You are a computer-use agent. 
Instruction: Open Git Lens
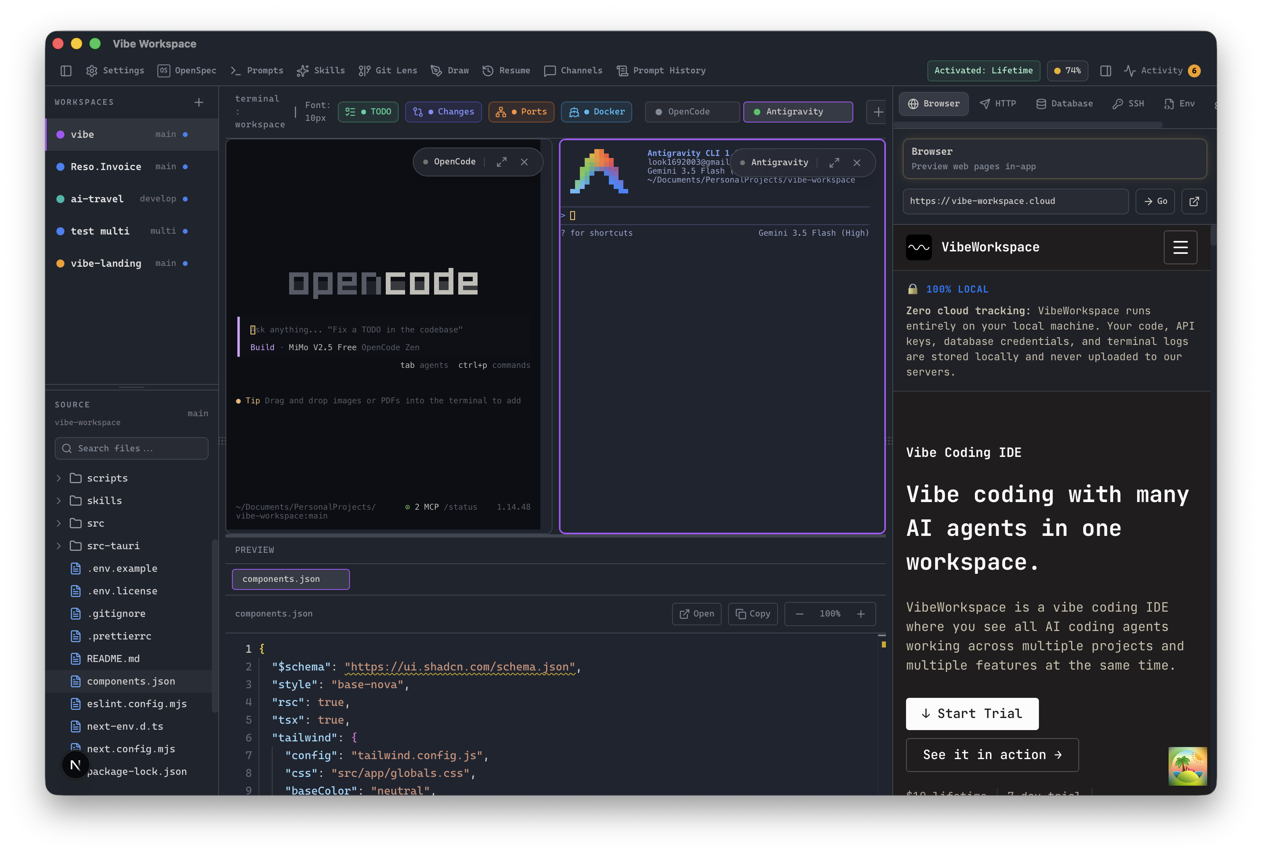388,71
